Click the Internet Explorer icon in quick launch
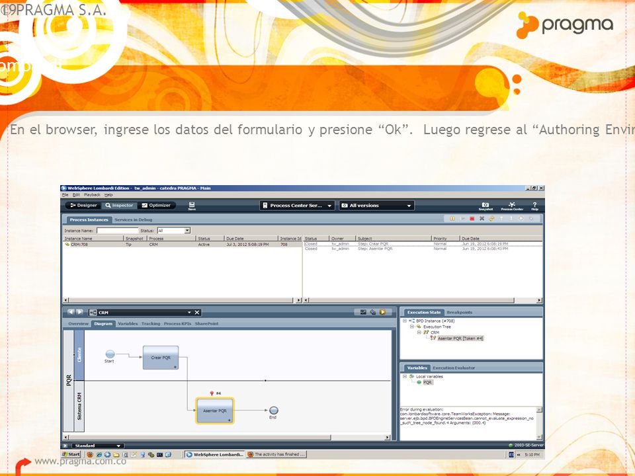 [x=99, y=455]
